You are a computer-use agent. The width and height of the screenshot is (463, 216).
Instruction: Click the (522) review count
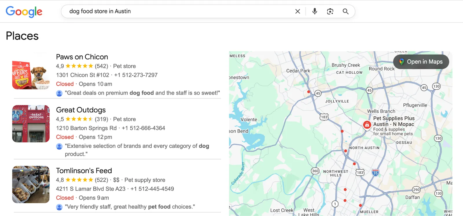(x=101, y=180)
